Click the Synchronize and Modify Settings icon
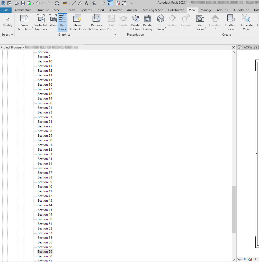The height and width of the screenshot is (262, 259). tap(29, 3)
